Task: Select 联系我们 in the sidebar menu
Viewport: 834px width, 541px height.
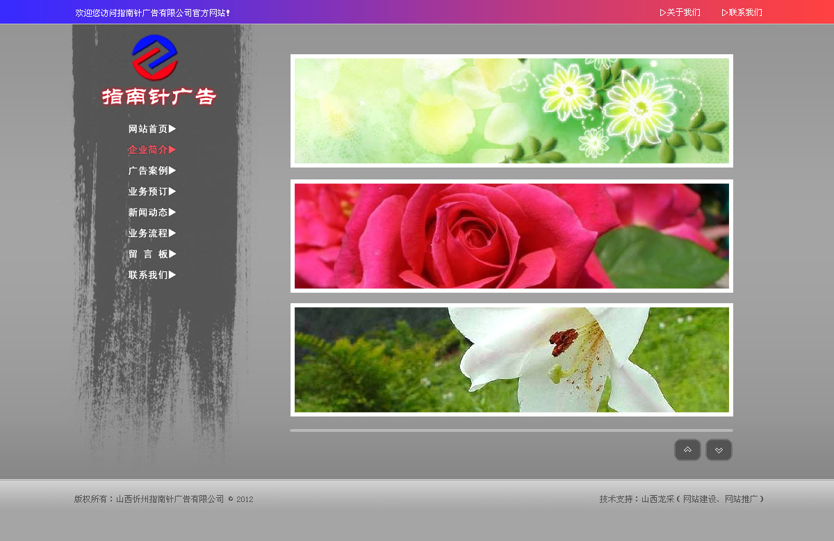Action: click(x=152, y=275)
